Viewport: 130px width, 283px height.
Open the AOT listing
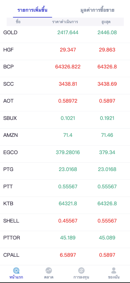[x=65, y=101]
